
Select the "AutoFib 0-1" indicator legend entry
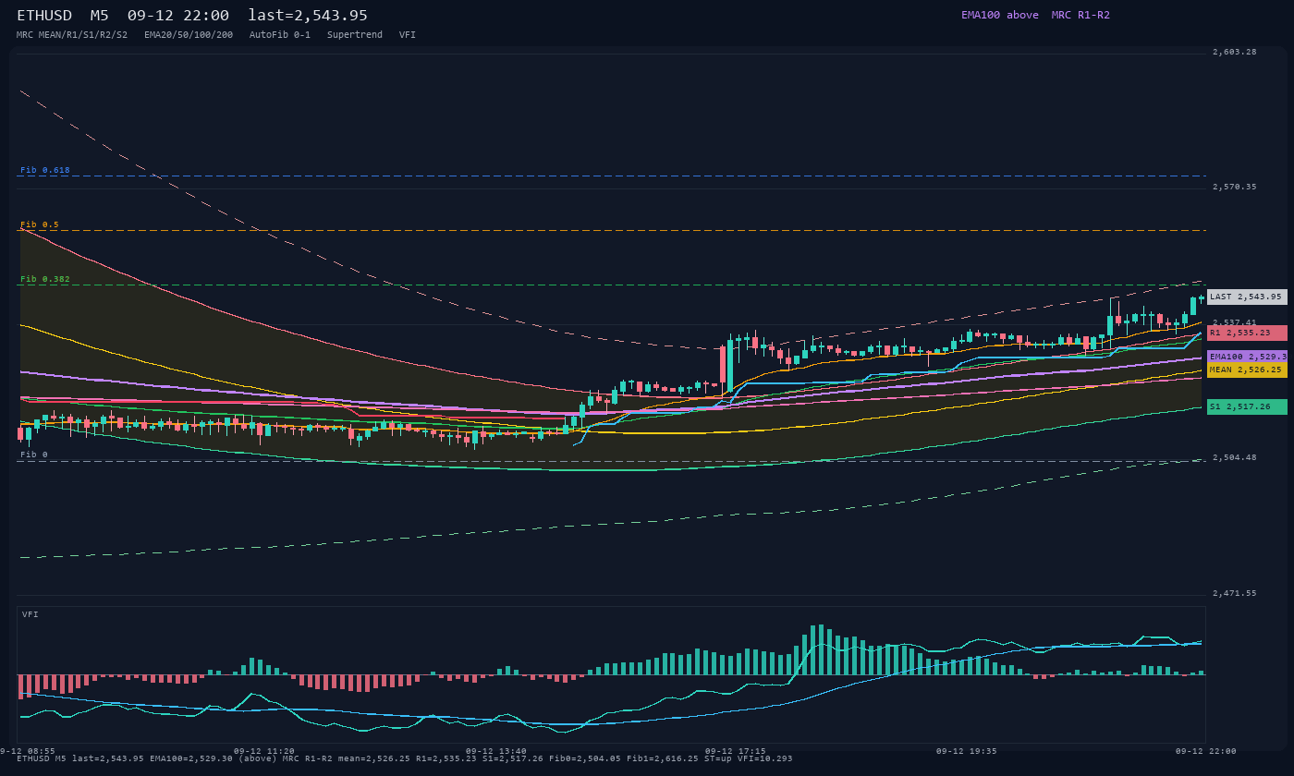point(280,34)
